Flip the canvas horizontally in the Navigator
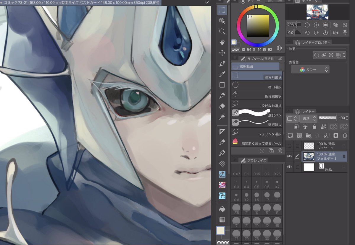Image resolution: width=355 pixels, height=245 pixels. pos(336,33)
